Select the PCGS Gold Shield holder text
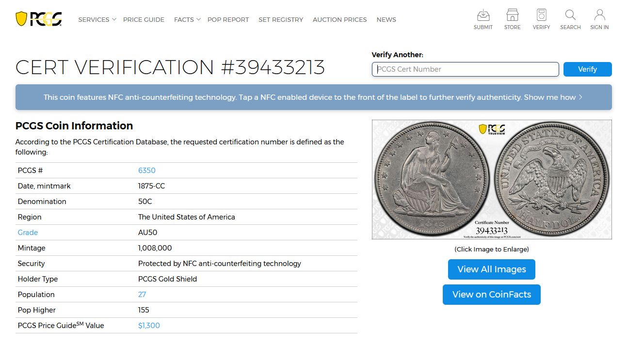Image resolution: width=627 pixels, height=345 pixels. pos(168,279)
